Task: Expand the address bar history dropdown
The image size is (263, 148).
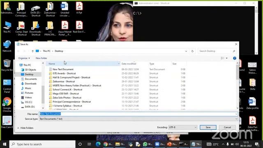Action: (186, 51)
